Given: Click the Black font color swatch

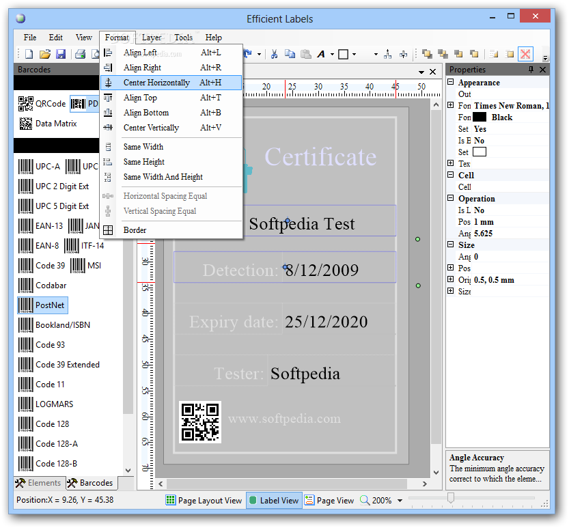Looking at the screenshot, I should tap(480, 117).
